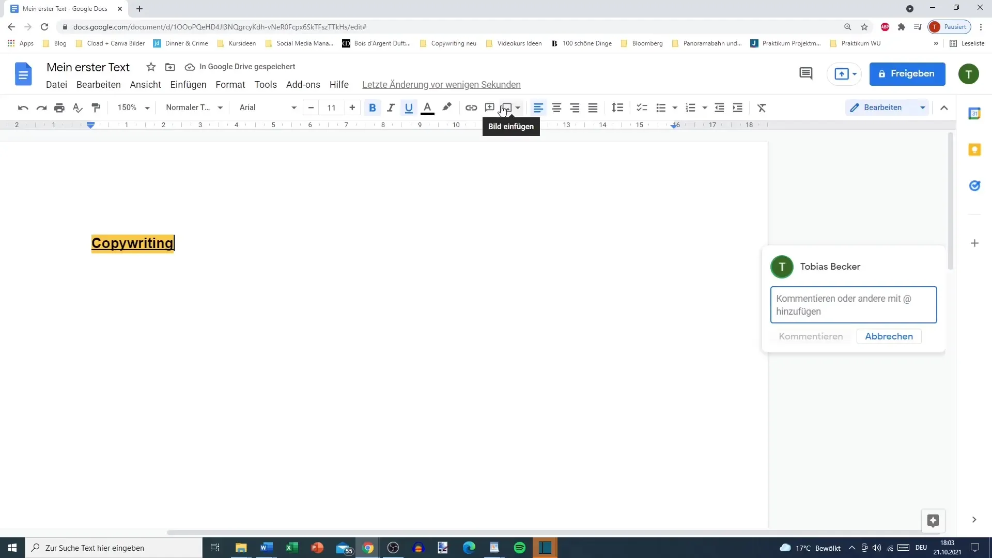Open text color picker (A icon)
This screenshot has width=992, height=558.
427,107
